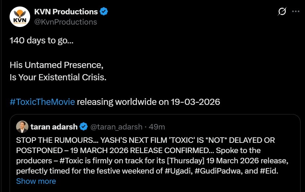
Task: Open the Grok explain-post icon
Action: pos(282,12)
